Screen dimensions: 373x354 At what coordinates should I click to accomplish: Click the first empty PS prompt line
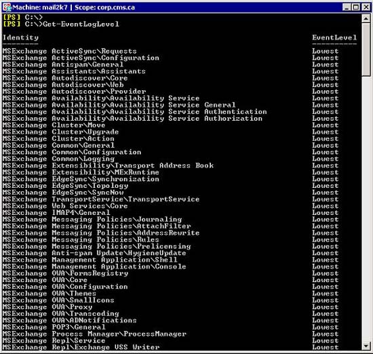coord(23,17)
